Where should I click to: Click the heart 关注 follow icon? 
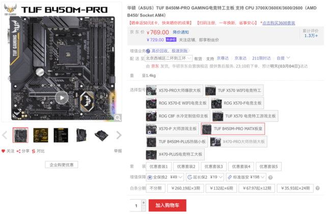[3, 151]
